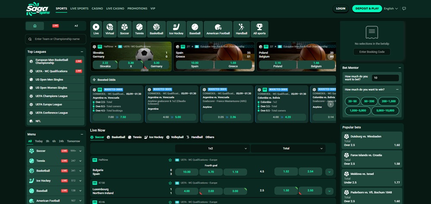This screenshot has height=204, width=431.
Task: Bet on Slovakia at 2.22 odds
Action: coord(105,65)
